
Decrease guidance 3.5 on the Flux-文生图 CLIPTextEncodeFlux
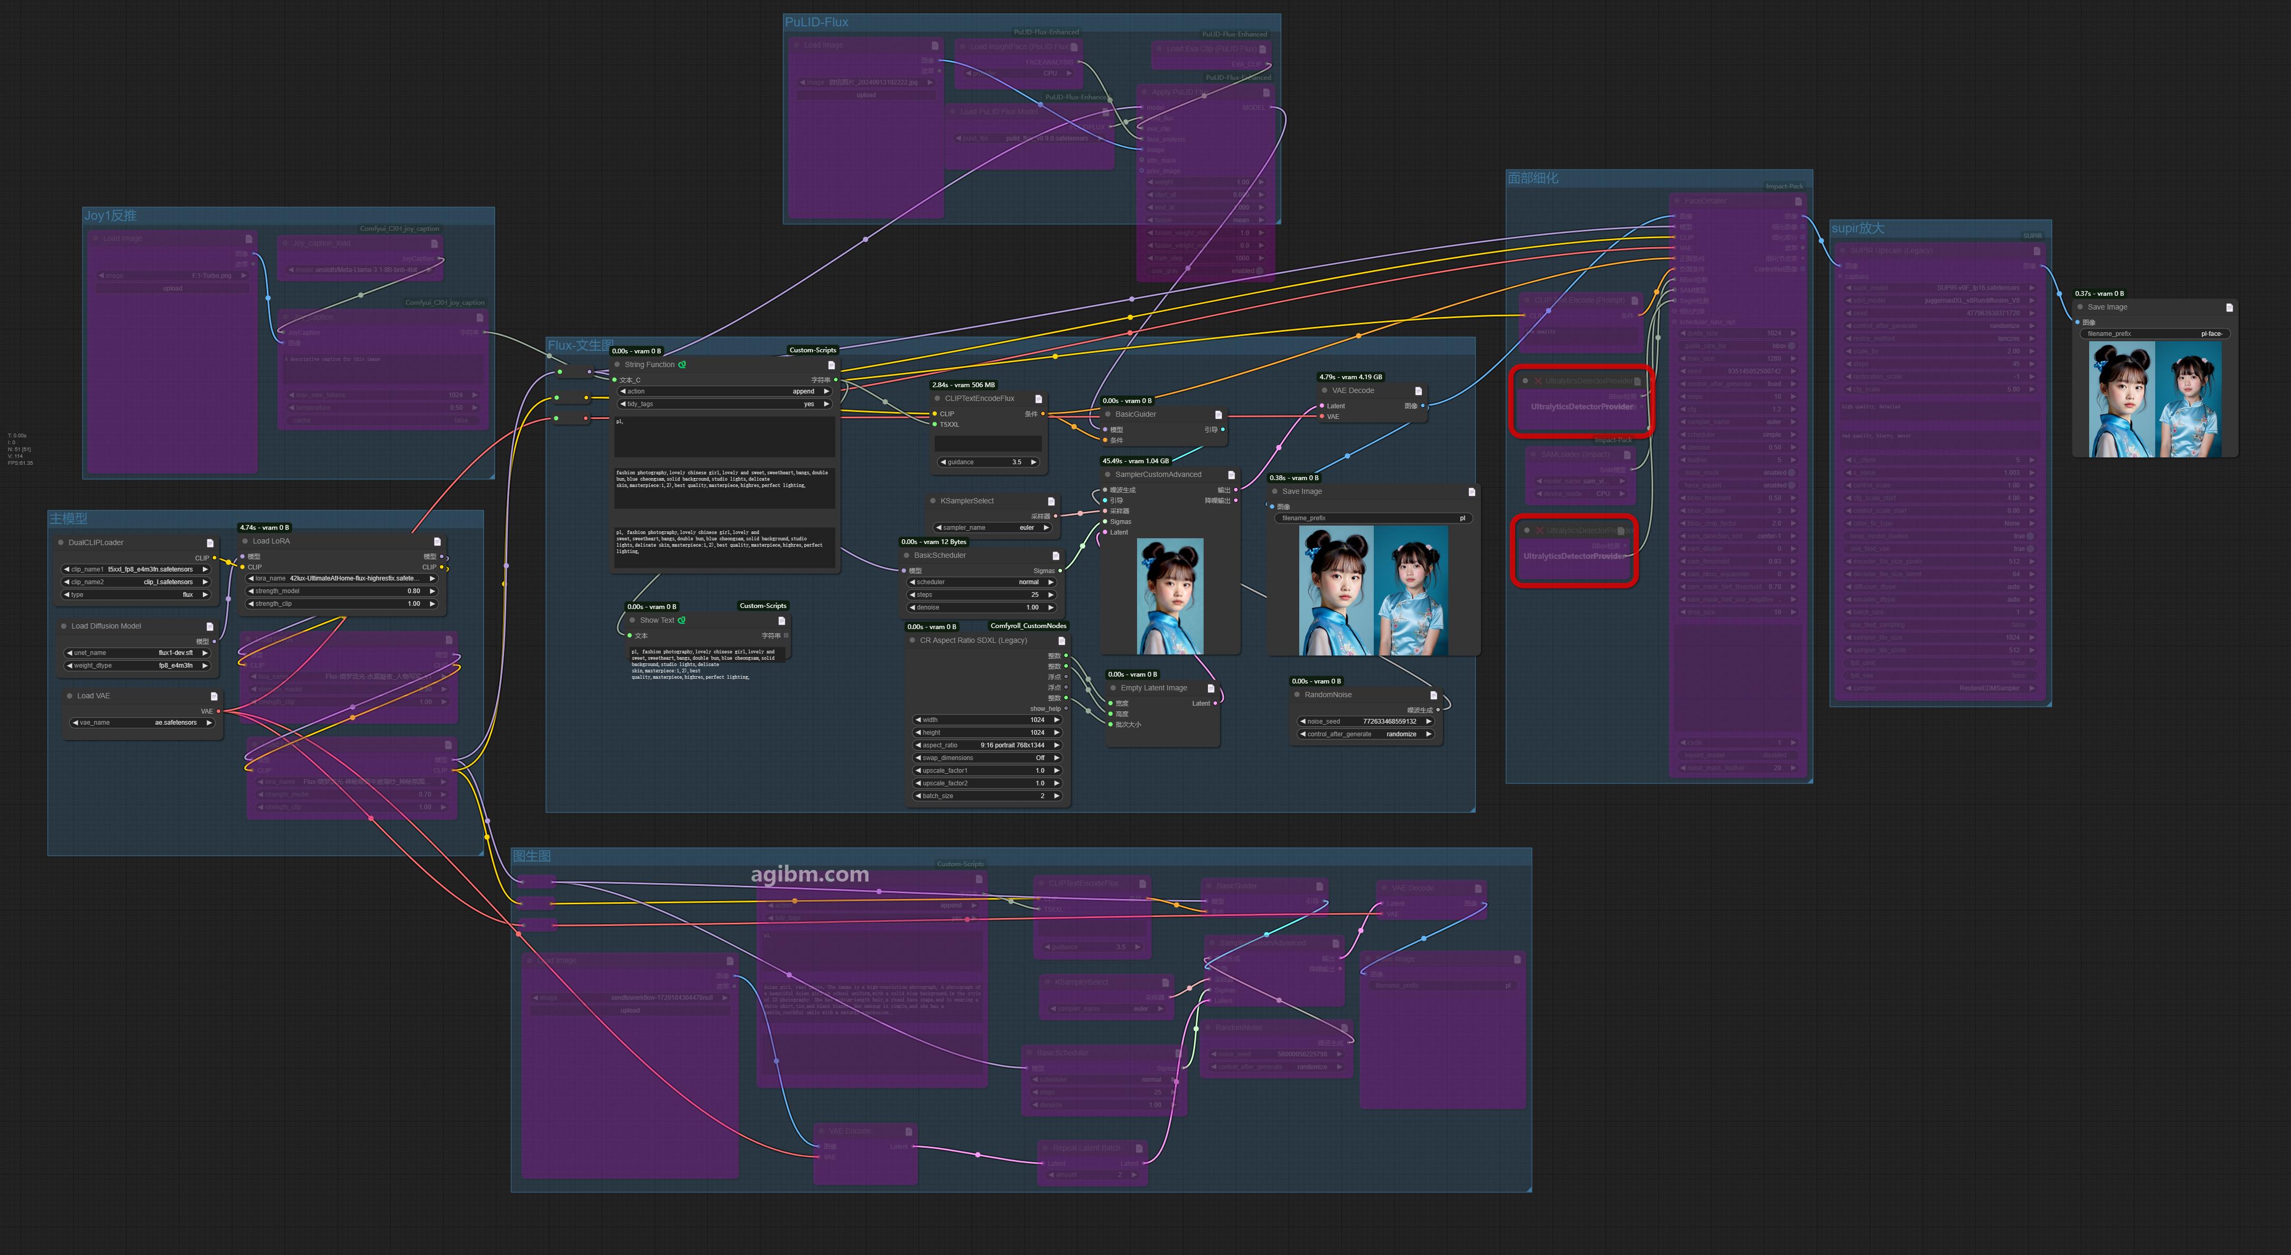click(944, 462)
